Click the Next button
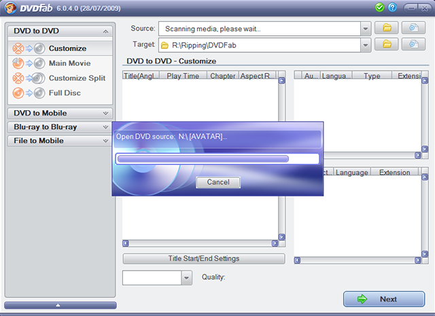Screen dimensions: 435x316 (x=384, y=299)
